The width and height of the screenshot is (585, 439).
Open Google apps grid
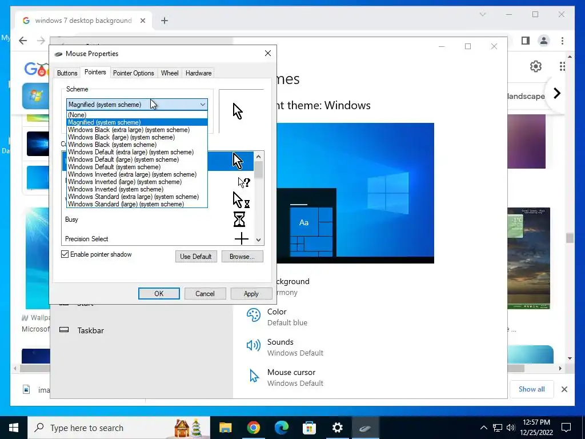click(x=562, y=66)
